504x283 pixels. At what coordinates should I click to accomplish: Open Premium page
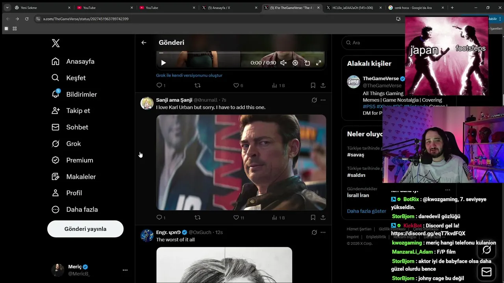72,160
